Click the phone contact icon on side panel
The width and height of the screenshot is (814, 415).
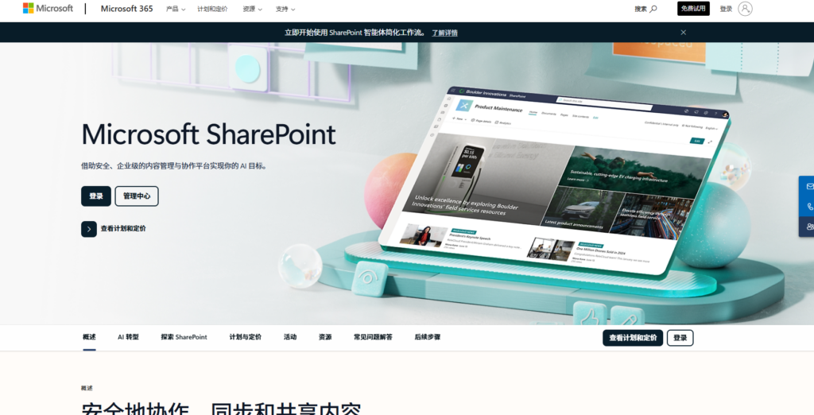(x=809, y=206)
